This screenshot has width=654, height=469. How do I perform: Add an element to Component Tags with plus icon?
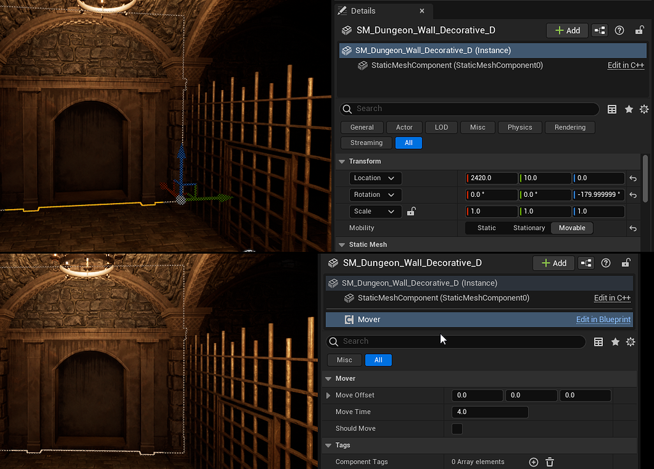coord(533,461)
